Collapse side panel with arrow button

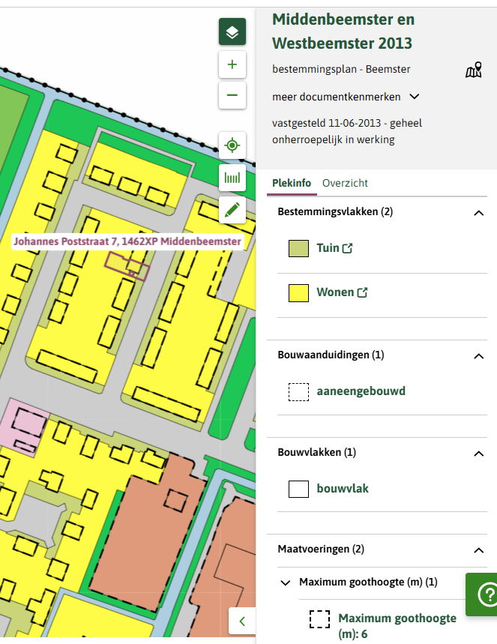point(242,621)
